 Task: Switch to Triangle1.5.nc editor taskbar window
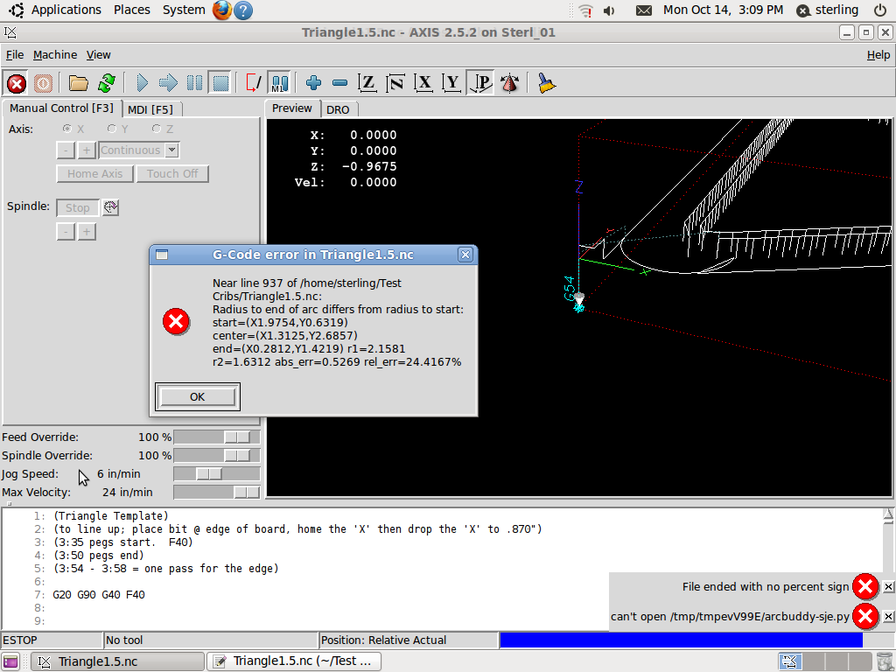294,661
